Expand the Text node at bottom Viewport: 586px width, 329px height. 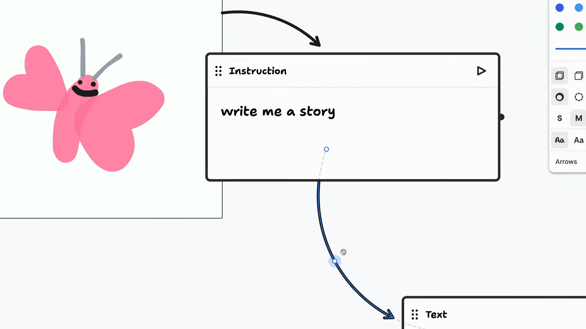tap(436, 314)
